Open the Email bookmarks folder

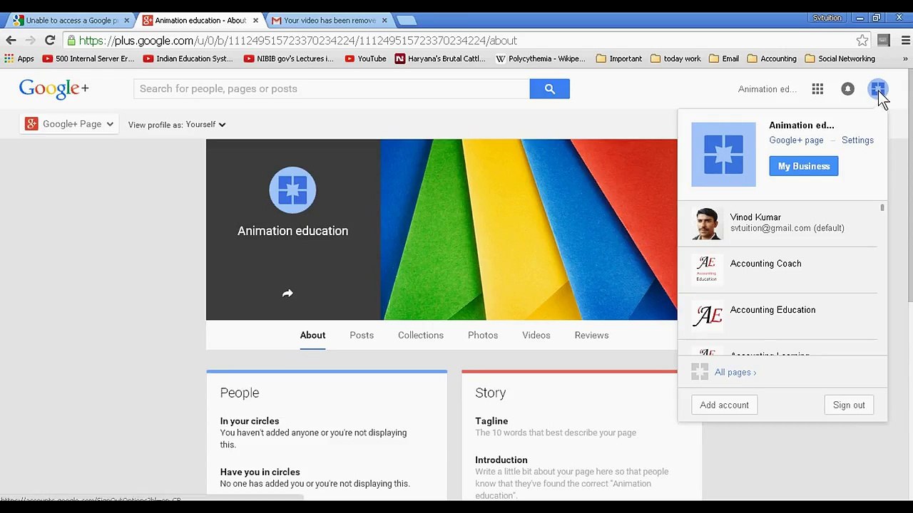click(724, 58)
